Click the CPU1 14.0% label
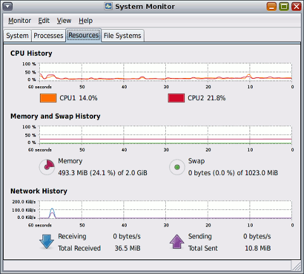Viewport: 304px width, 274px height. [79, 98]
